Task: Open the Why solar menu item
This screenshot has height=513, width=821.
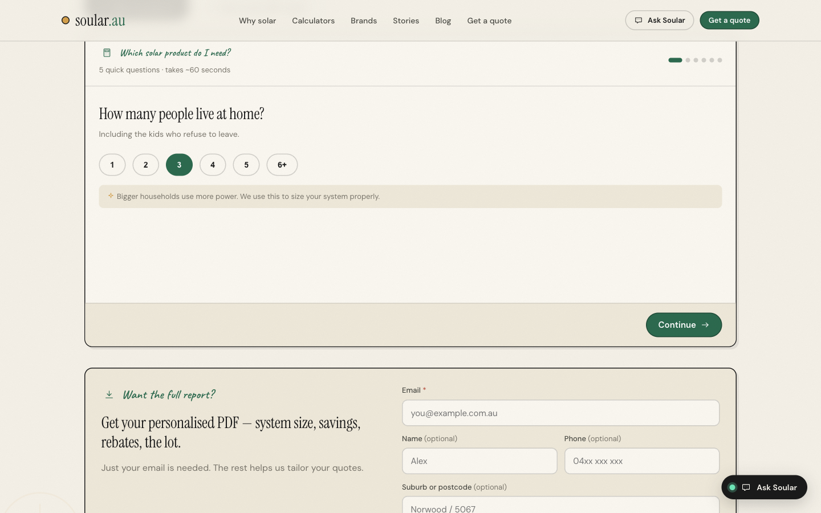Action: pos(257,21)
